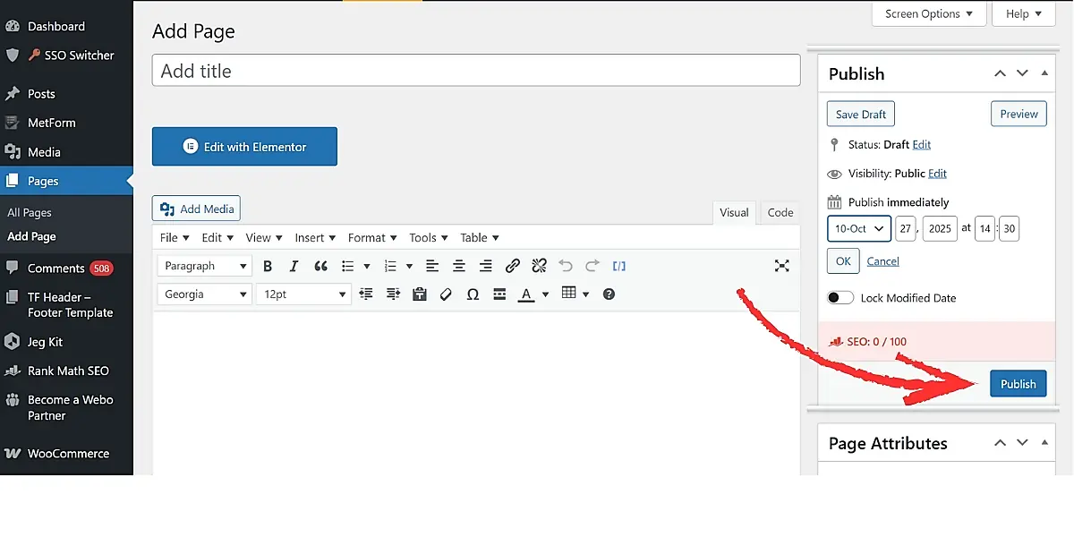The width and height of the screenshot is (1074, 537).
Task: Apply italic formatting
Action: pyautogui.click(x=294, y=266)
